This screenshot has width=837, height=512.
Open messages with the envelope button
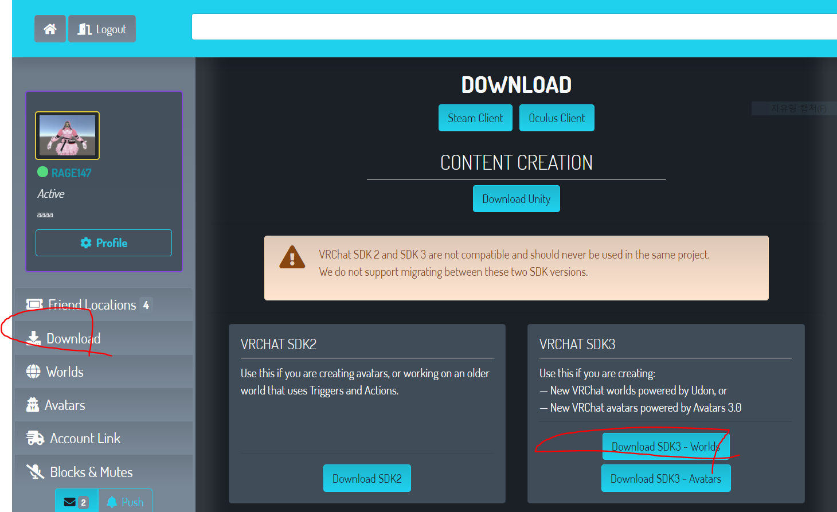click(76, 502)
